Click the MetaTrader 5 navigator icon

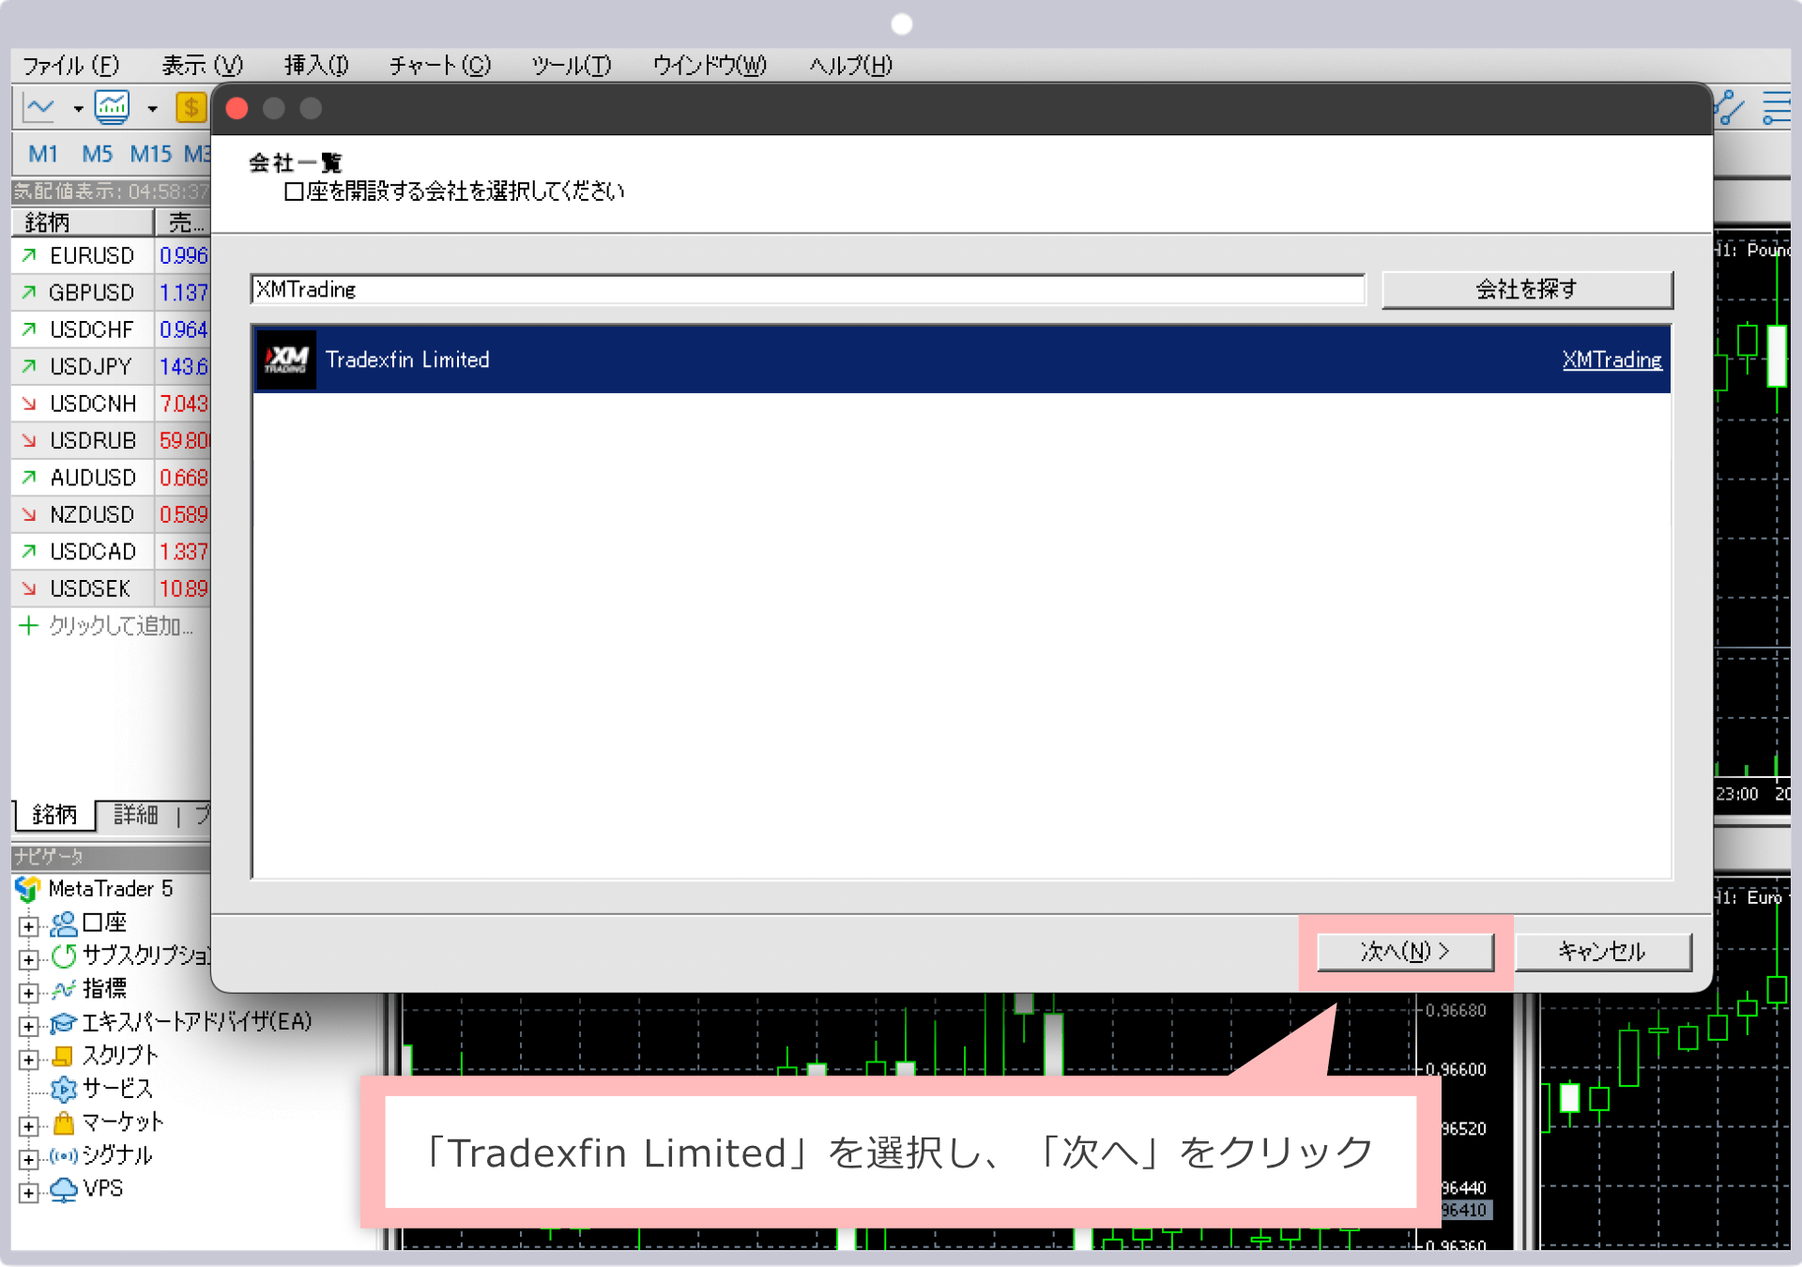tap(28, 888)
